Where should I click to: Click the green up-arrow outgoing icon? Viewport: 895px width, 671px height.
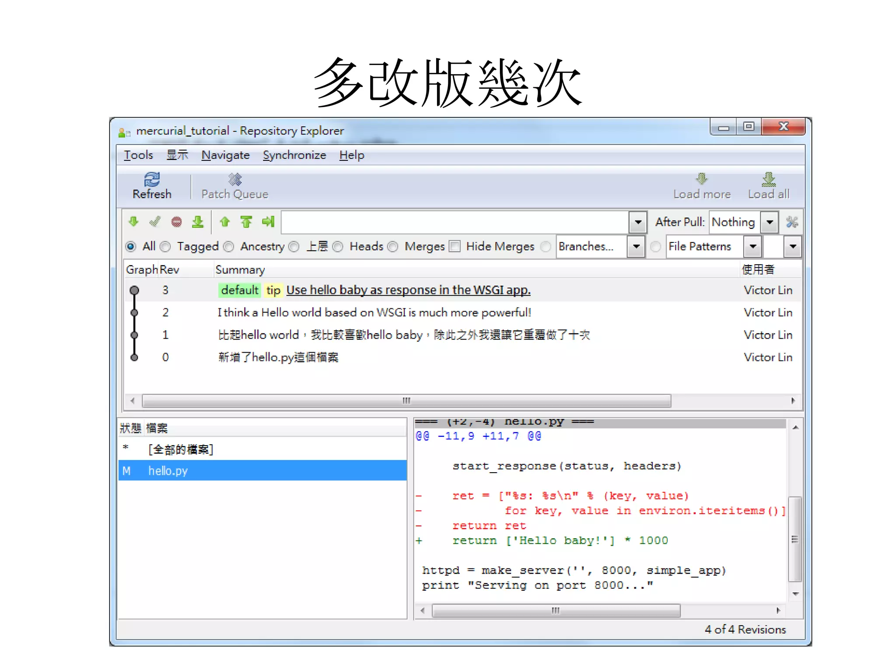[x=225, y=222]
